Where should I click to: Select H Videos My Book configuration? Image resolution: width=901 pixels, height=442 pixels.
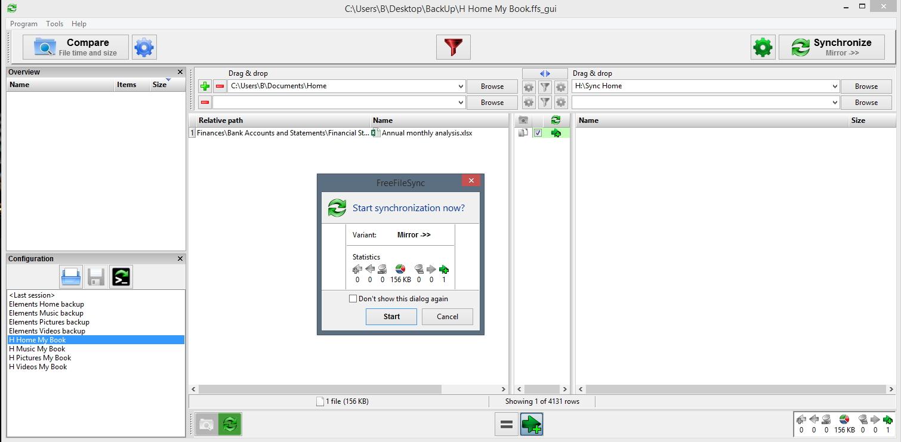pyautogui.click(x=96, y=367)
